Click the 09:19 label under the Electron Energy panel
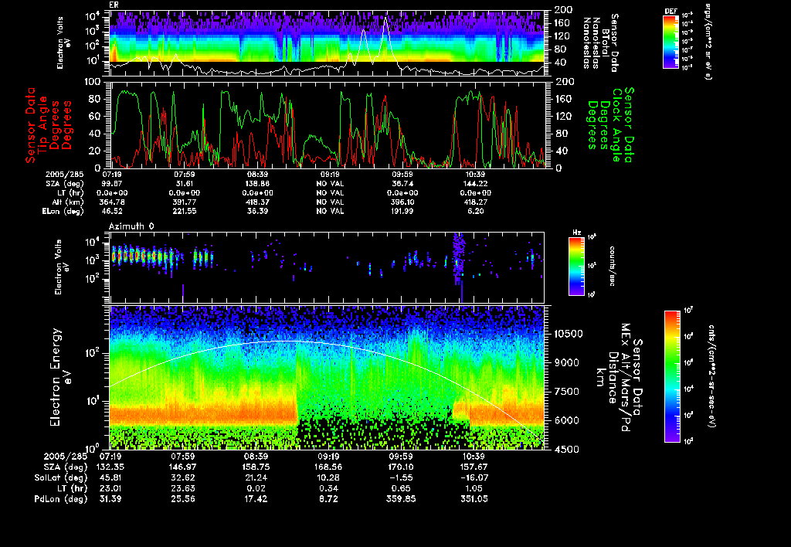This screenshot has height=547, width=791. [x=328, y=456]
